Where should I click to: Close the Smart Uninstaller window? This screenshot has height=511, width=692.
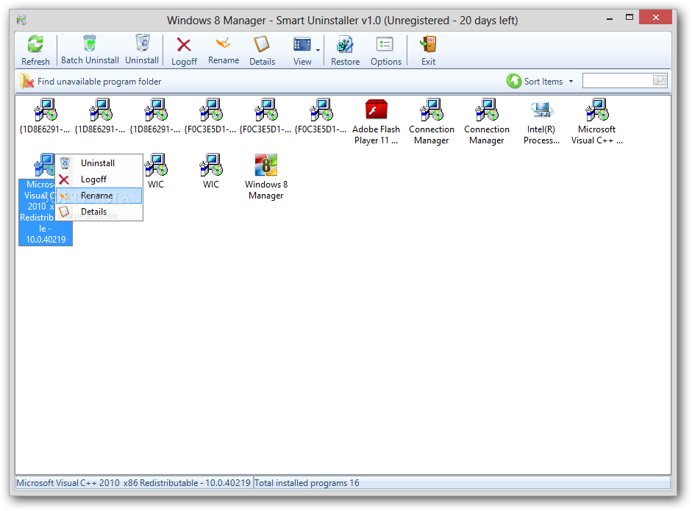tap(655, 18)
